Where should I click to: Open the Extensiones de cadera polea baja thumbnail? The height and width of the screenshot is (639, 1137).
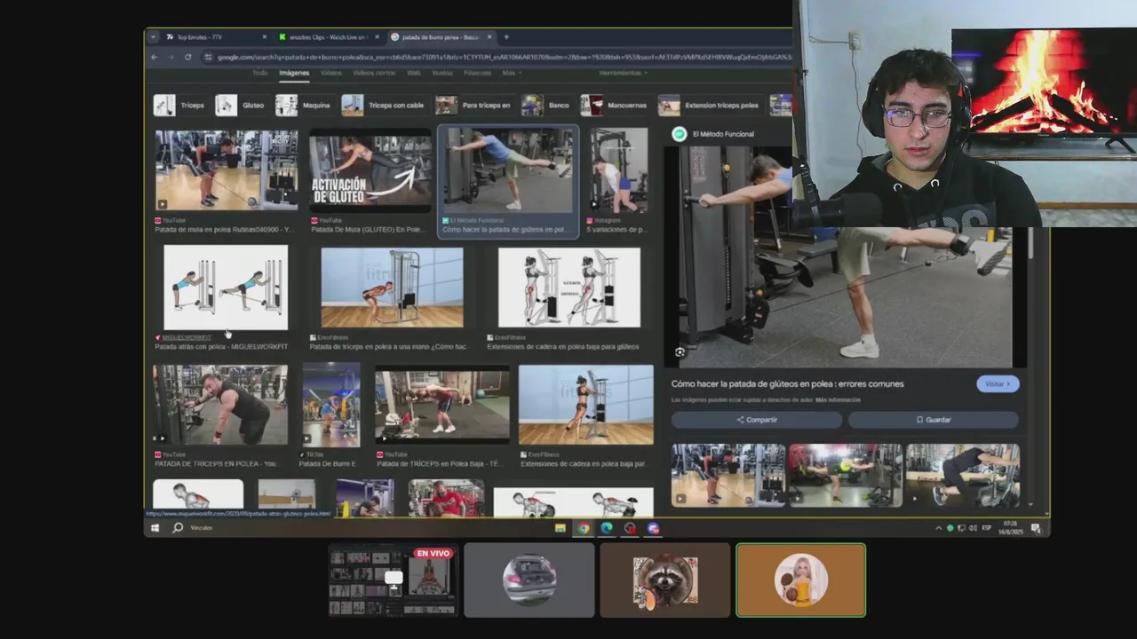[x=568, y=288]
